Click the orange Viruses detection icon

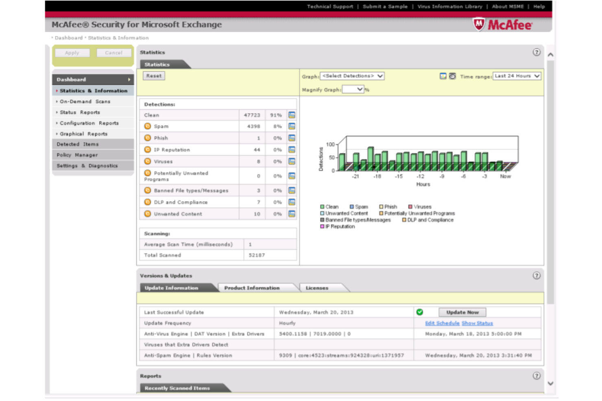coord(148,161)
